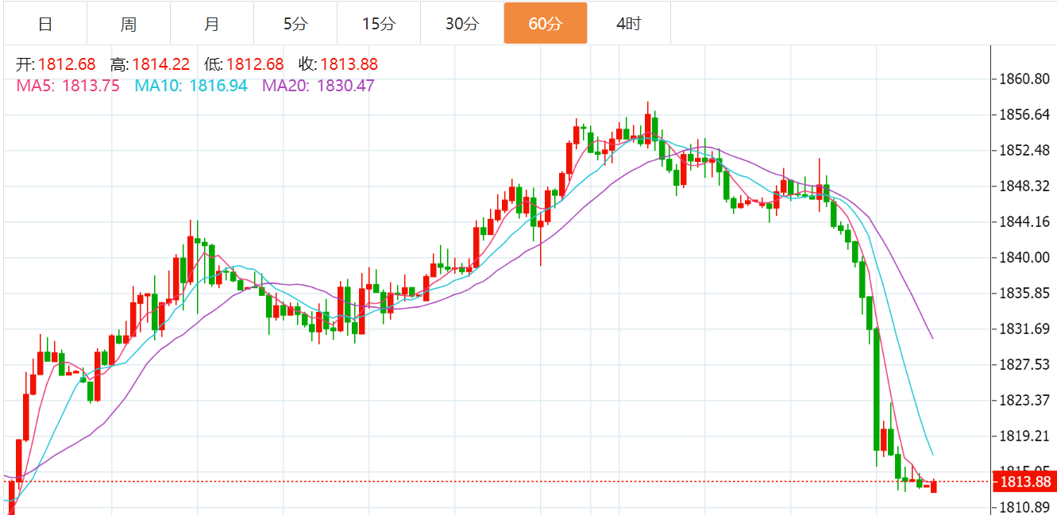This screenshot has width=1057, height=515.
Task: Select the 30分 interval tab
Action: point(462,24)
